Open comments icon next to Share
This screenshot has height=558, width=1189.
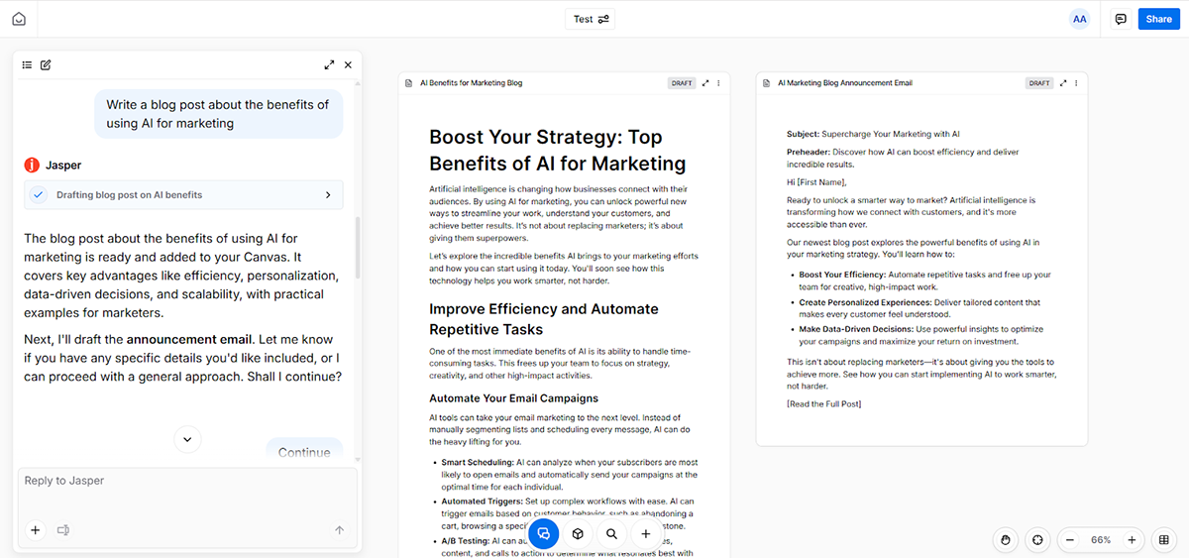(1121, 19)
